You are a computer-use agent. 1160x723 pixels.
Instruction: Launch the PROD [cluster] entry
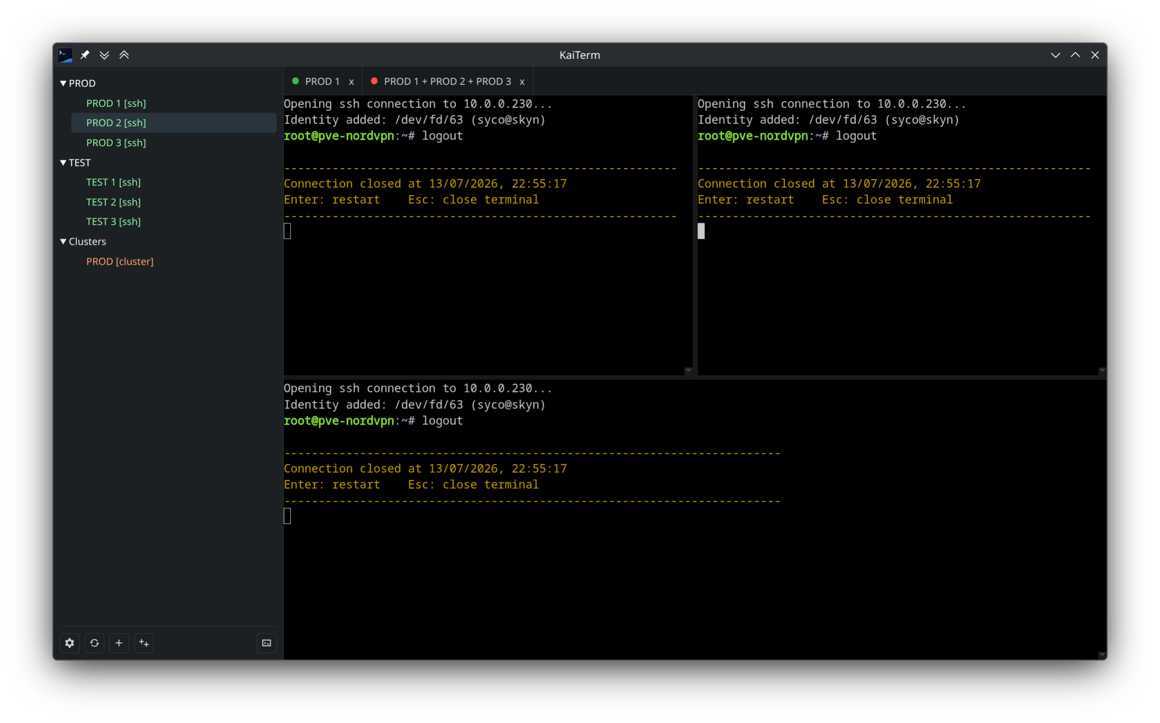(120, 261)
